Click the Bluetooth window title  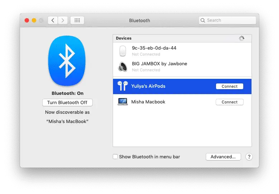pyautogui.click(x=139, y=21)
